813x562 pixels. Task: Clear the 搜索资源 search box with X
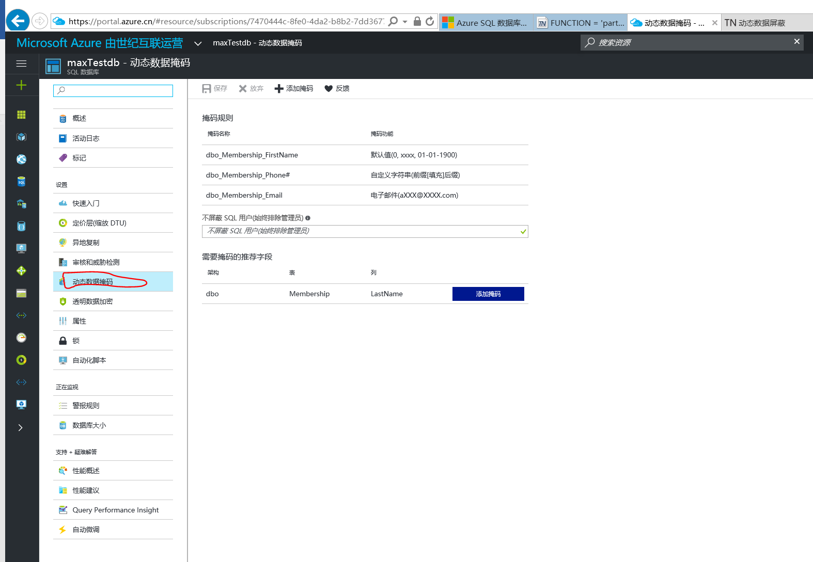(x=796, y=41)
